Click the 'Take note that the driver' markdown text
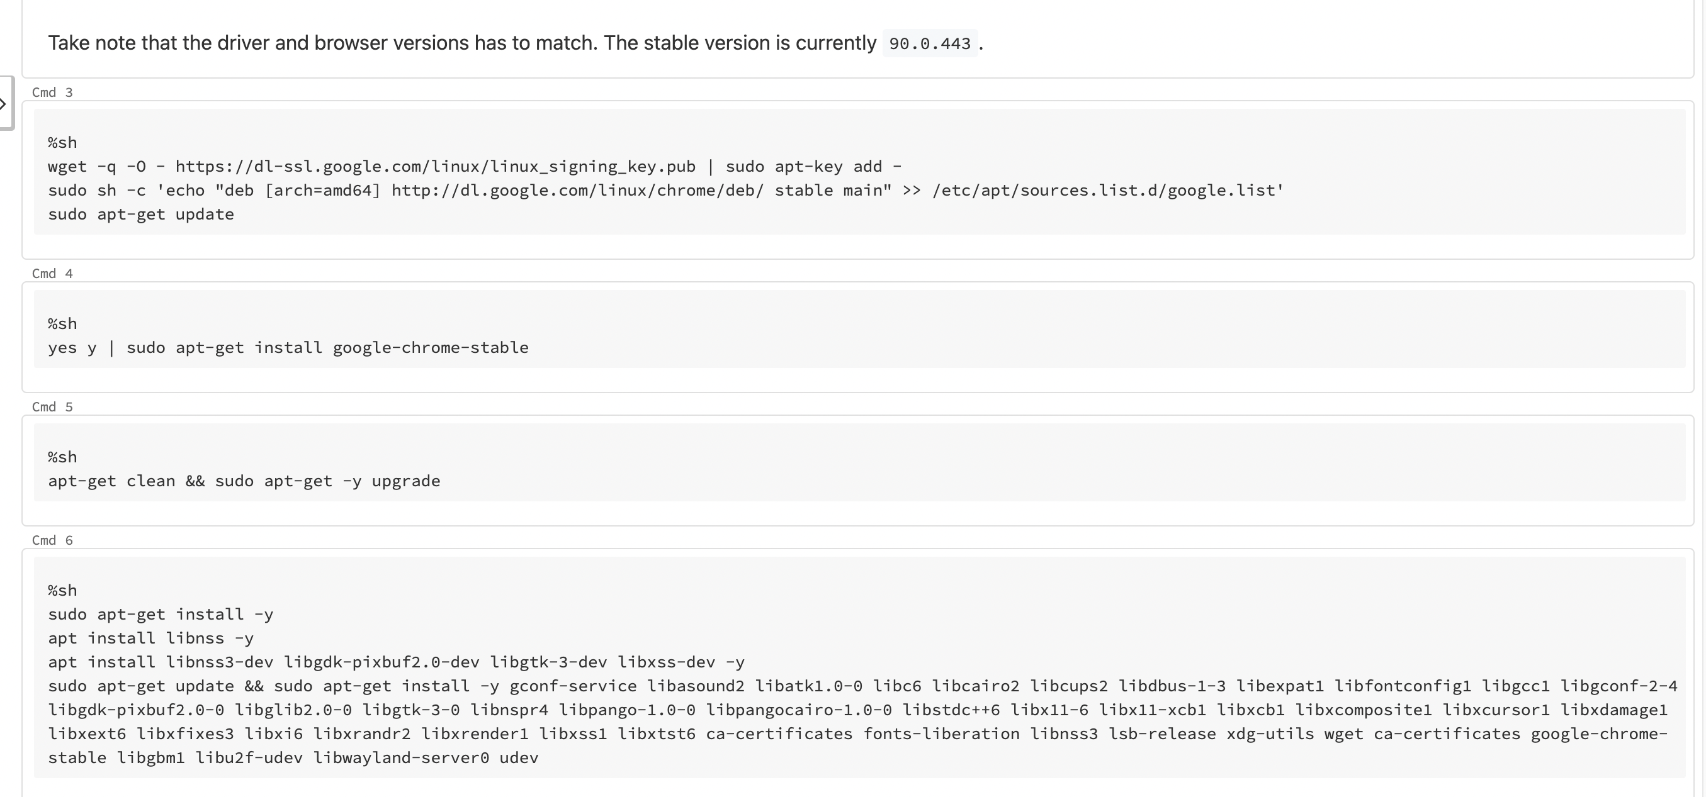This screenshot has width=1706, height=797. click(x=159, y=43)
